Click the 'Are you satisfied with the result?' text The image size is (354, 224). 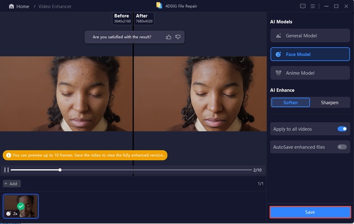122,37
